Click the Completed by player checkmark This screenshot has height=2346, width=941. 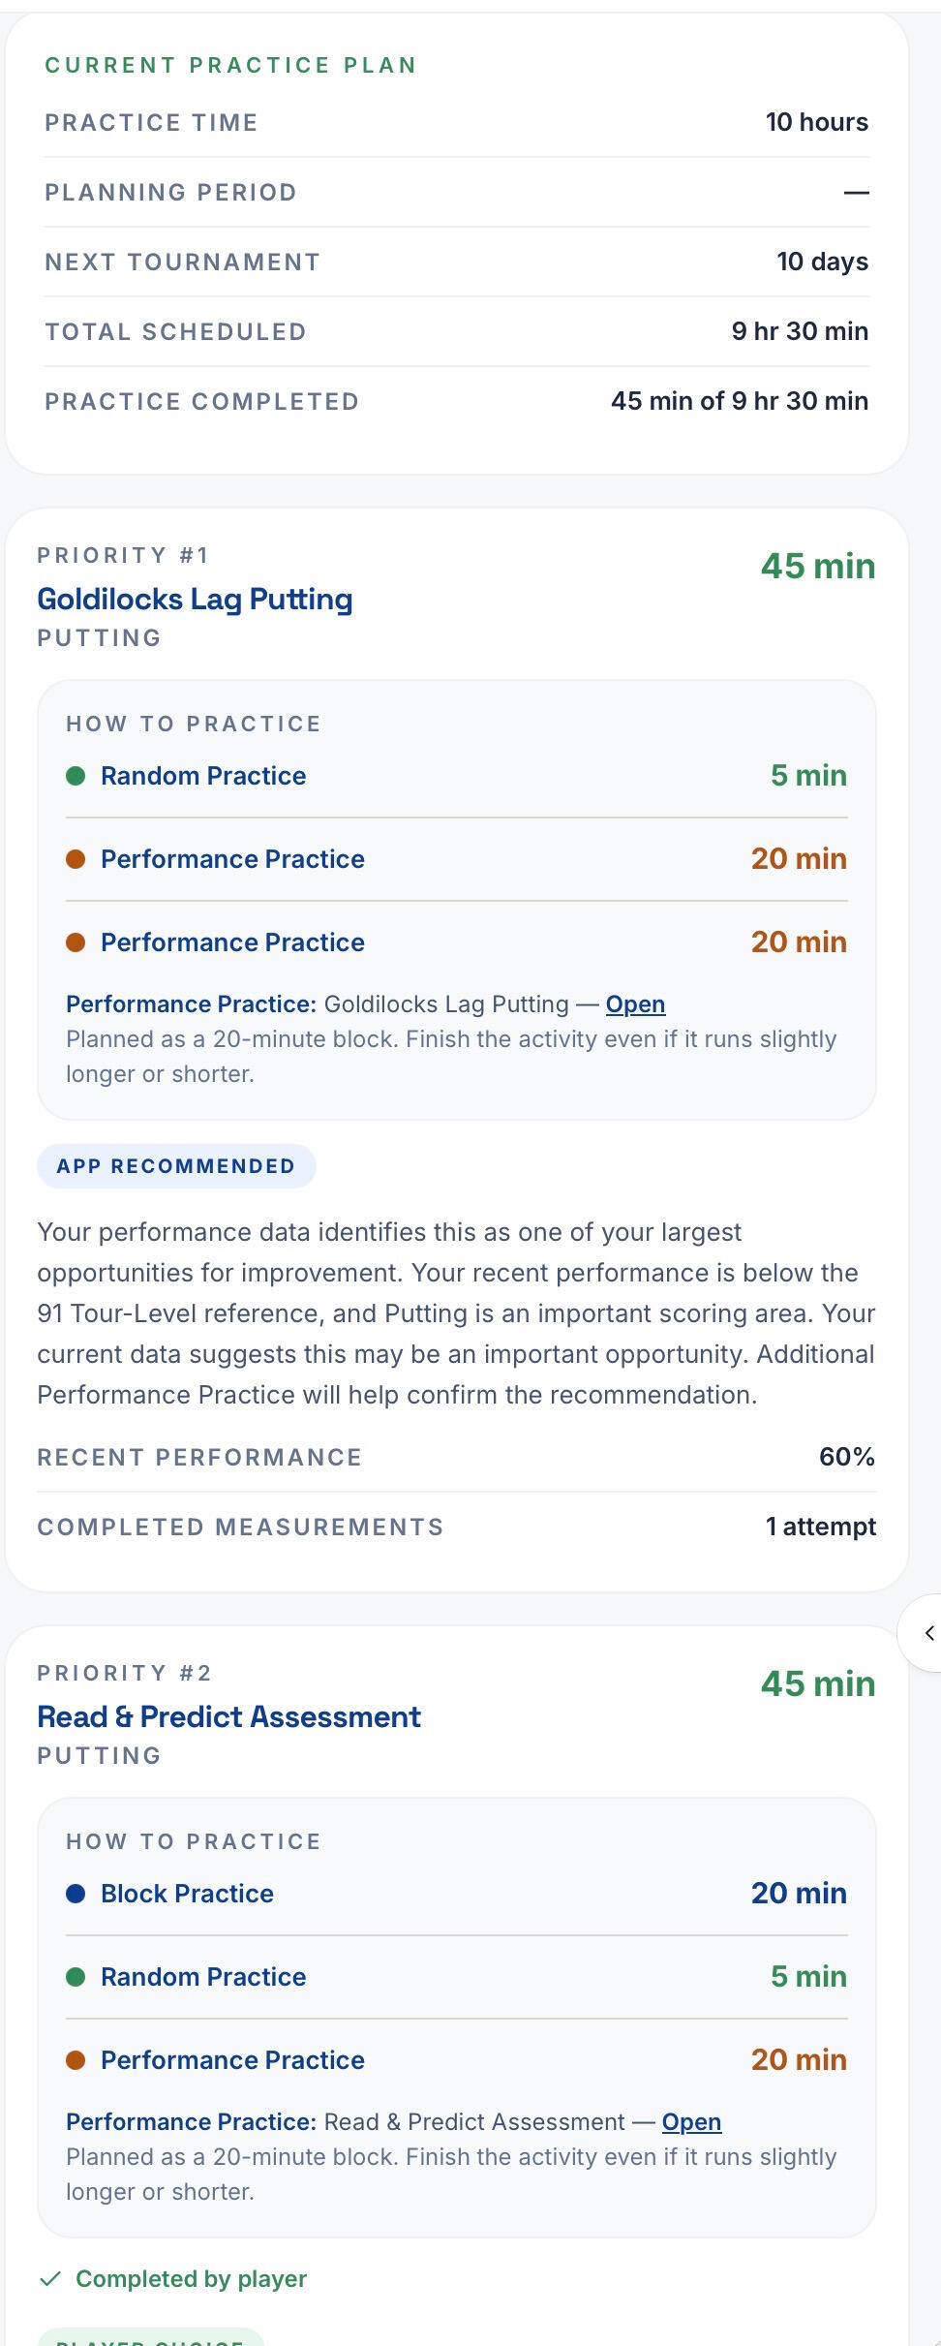[x=49, y=2279]
